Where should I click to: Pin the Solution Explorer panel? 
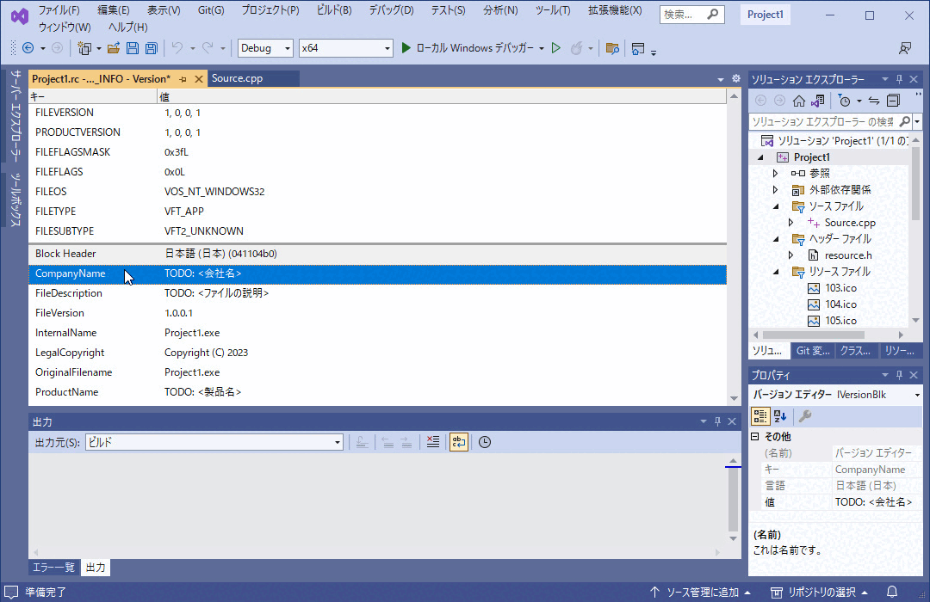899,79
